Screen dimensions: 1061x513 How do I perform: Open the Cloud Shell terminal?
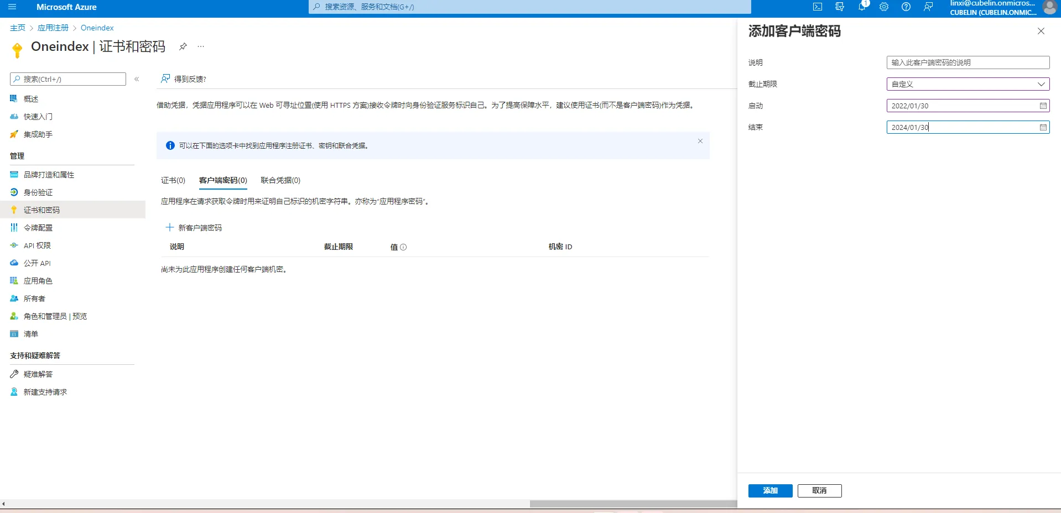(818, 7)
